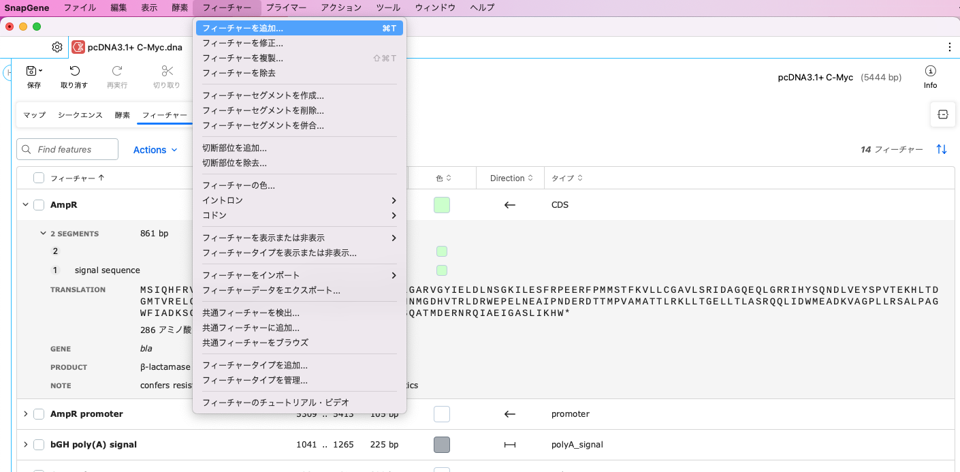The height and width of the screenshot is (472, 960).
Task: Select all features via the header checkbox
Action: pos(39,177)
